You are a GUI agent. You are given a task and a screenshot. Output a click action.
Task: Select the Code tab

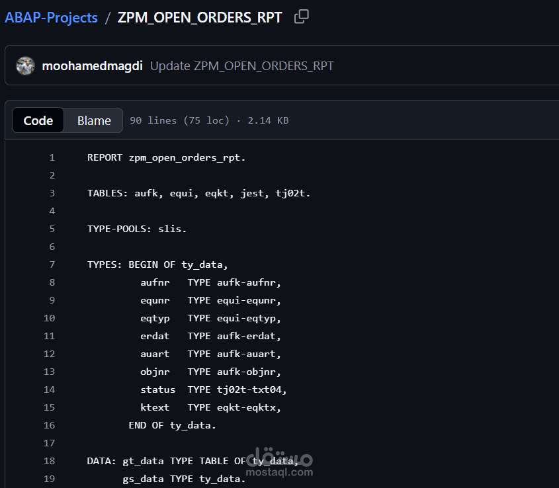[x=38, y=120]
